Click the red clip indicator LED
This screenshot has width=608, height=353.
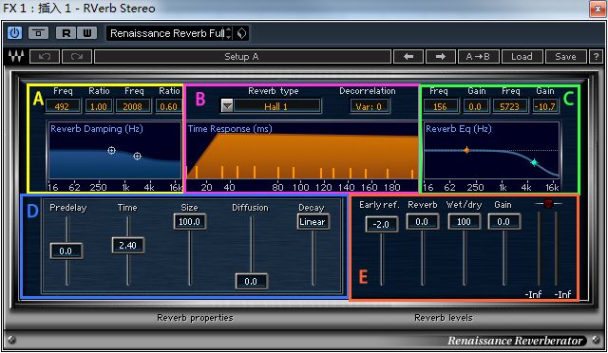coord(548,203)
